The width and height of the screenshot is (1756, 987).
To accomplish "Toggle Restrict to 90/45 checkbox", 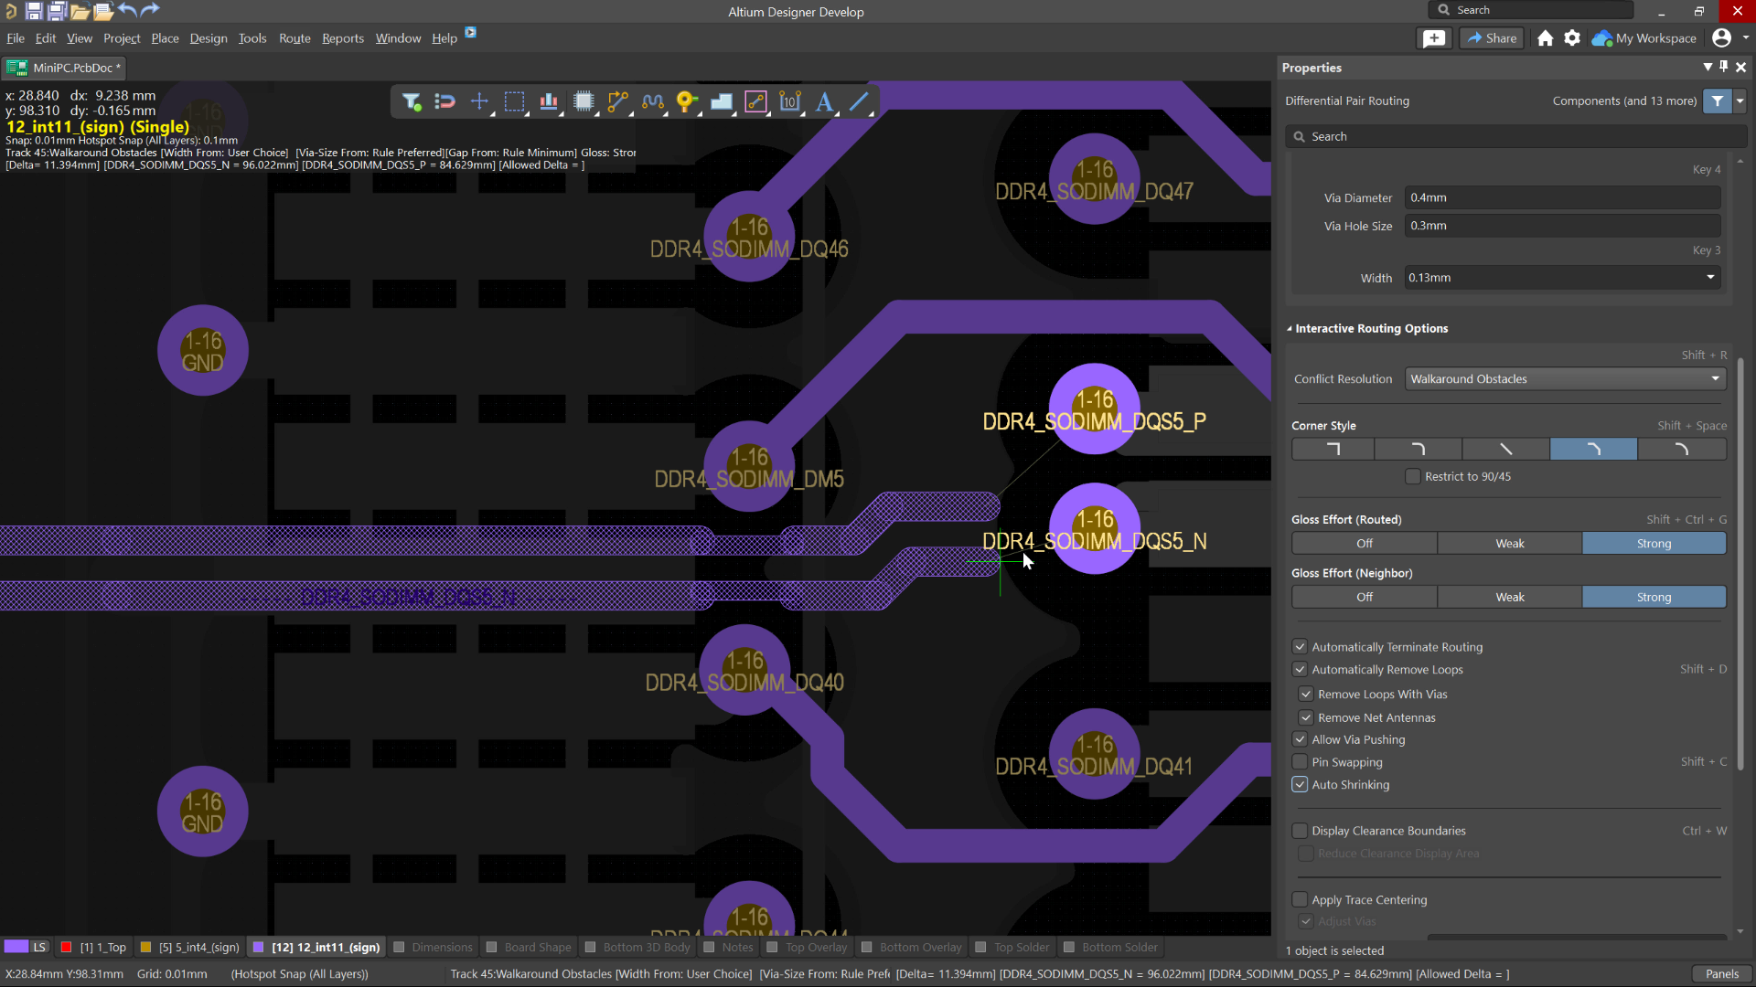I will [1413, 476].
